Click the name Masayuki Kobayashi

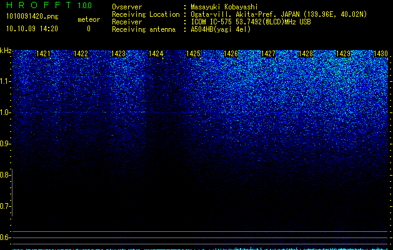(x=224, y=7)
